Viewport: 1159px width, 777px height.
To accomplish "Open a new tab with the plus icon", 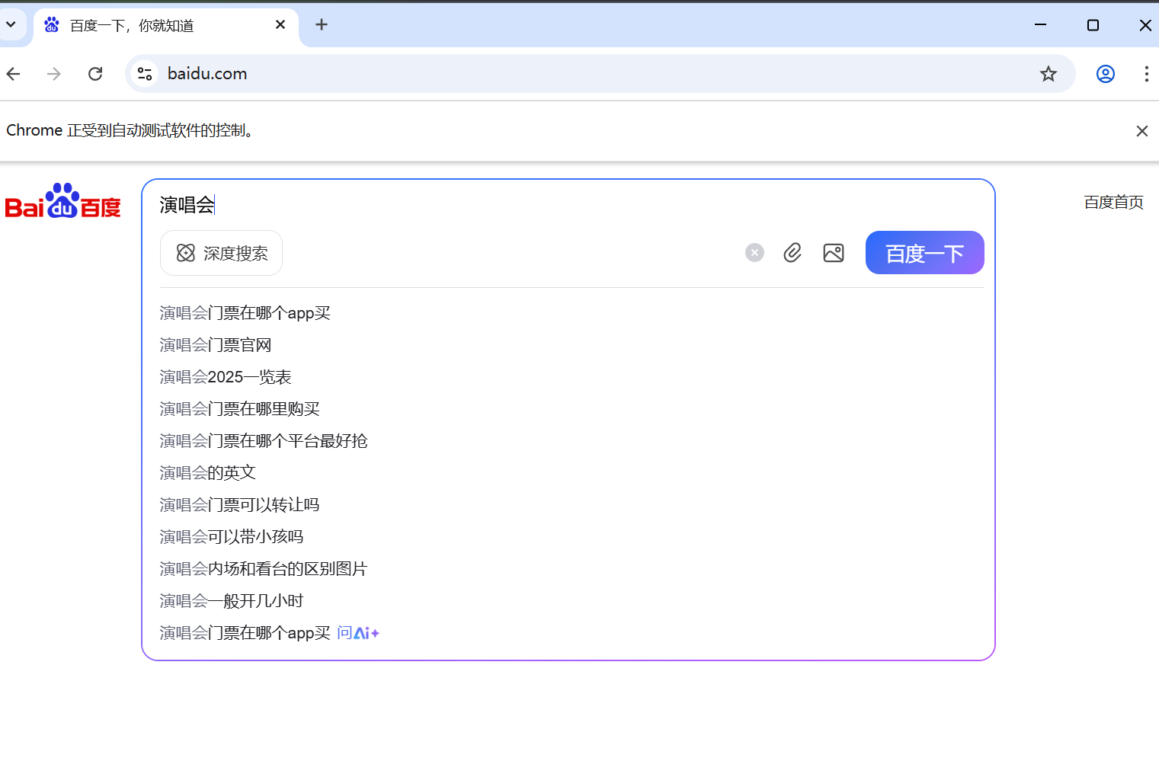I will click(x=322, y=25).
